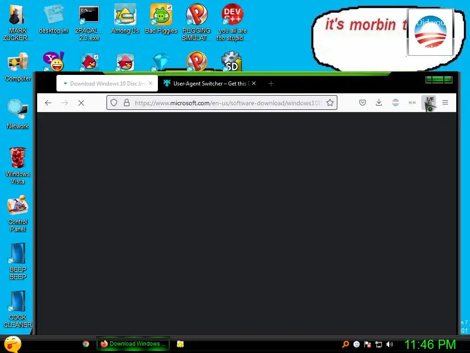
Task: Open the Control Panel desktop icon
Action: tap(18, 214)
